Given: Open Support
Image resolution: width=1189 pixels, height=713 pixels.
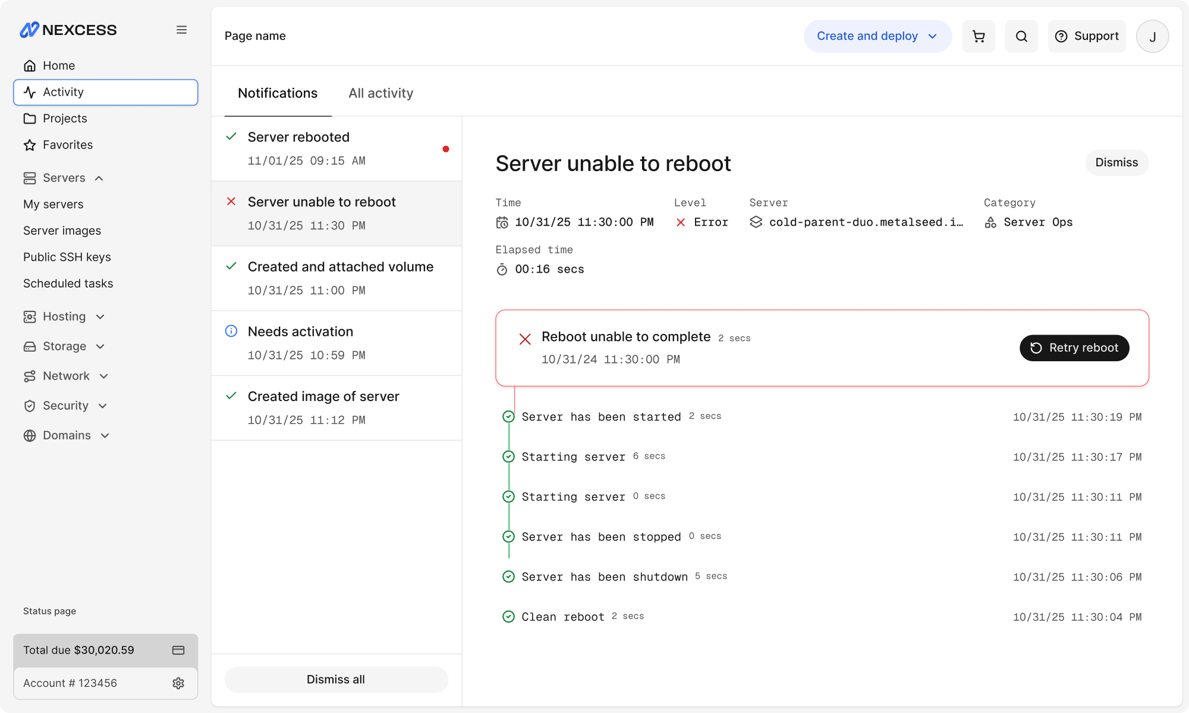Looking at the screenshot, I should click(1087, 36).
